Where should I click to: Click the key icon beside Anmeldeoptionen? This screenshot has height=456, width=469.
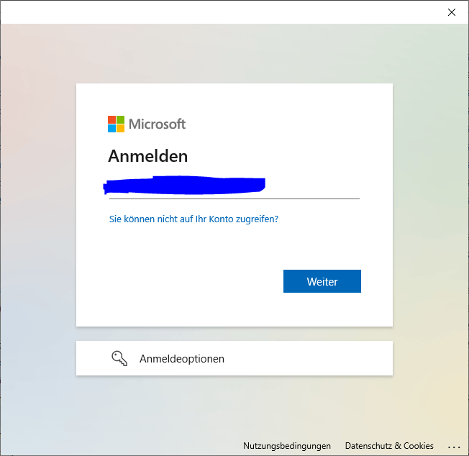click(119, 358)
